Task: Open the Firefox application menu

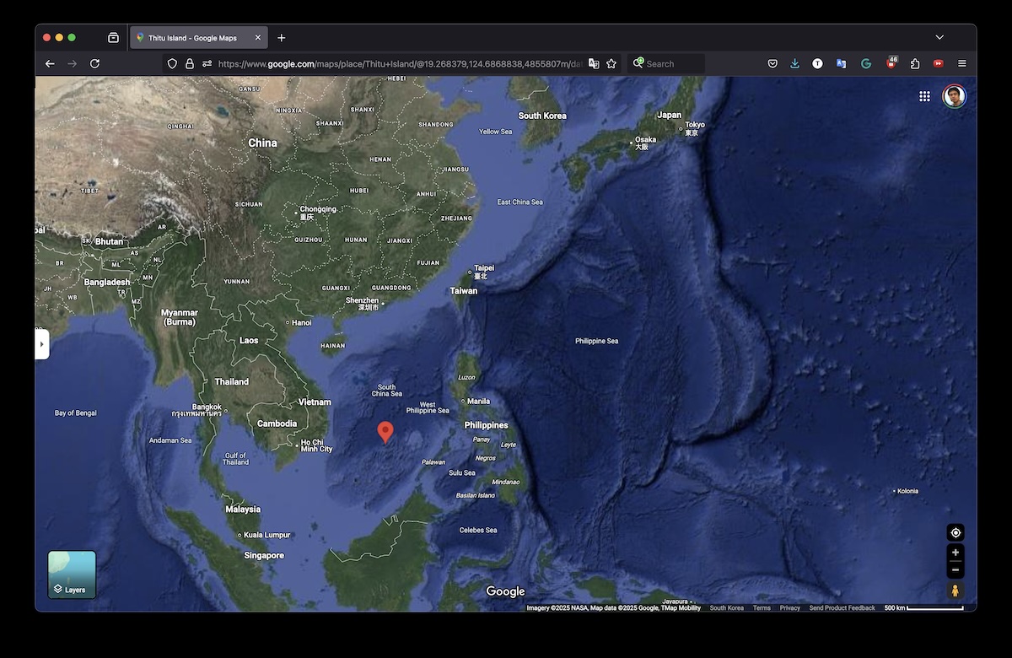Action: [x=961, y=63]
